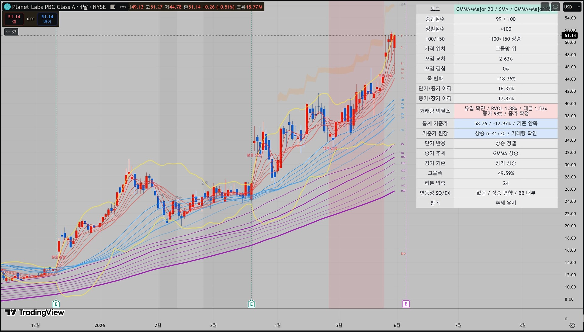584x332 pixels.
Task: Click the 1날 interval in chart title
Action: tap(84, 7)
